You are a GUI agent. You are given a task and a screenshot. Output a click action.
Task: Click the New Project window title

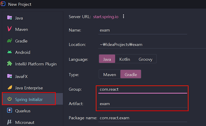[x=20, y=4]
